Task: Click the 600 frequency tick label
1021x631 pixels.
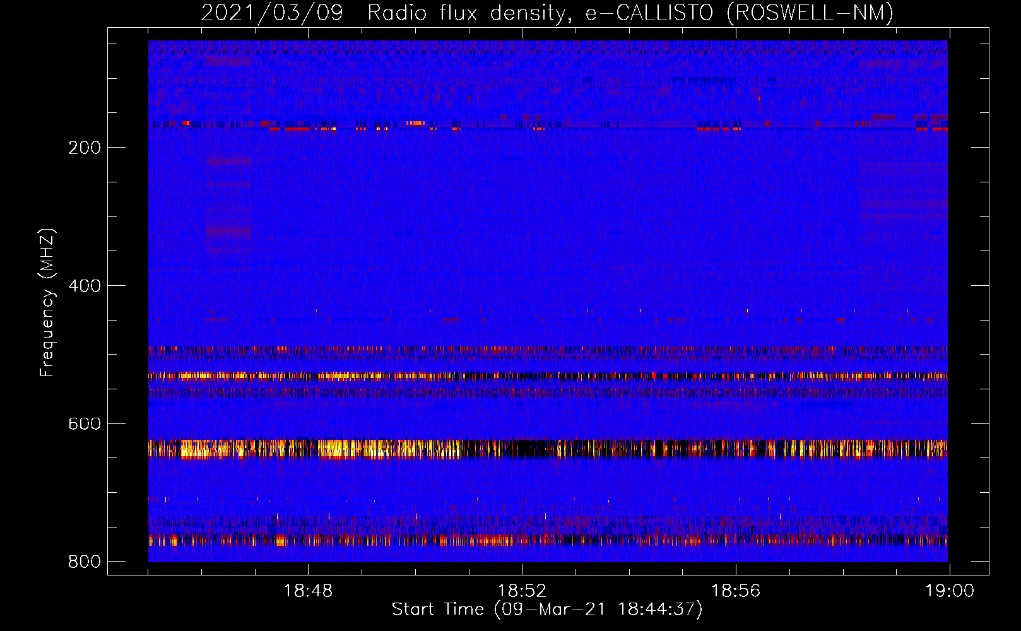Action: coord(85,423)
